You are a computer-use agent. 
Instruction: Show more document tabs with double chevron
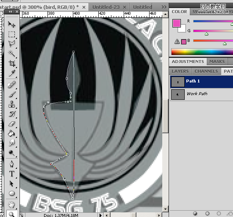pos(164,7)
